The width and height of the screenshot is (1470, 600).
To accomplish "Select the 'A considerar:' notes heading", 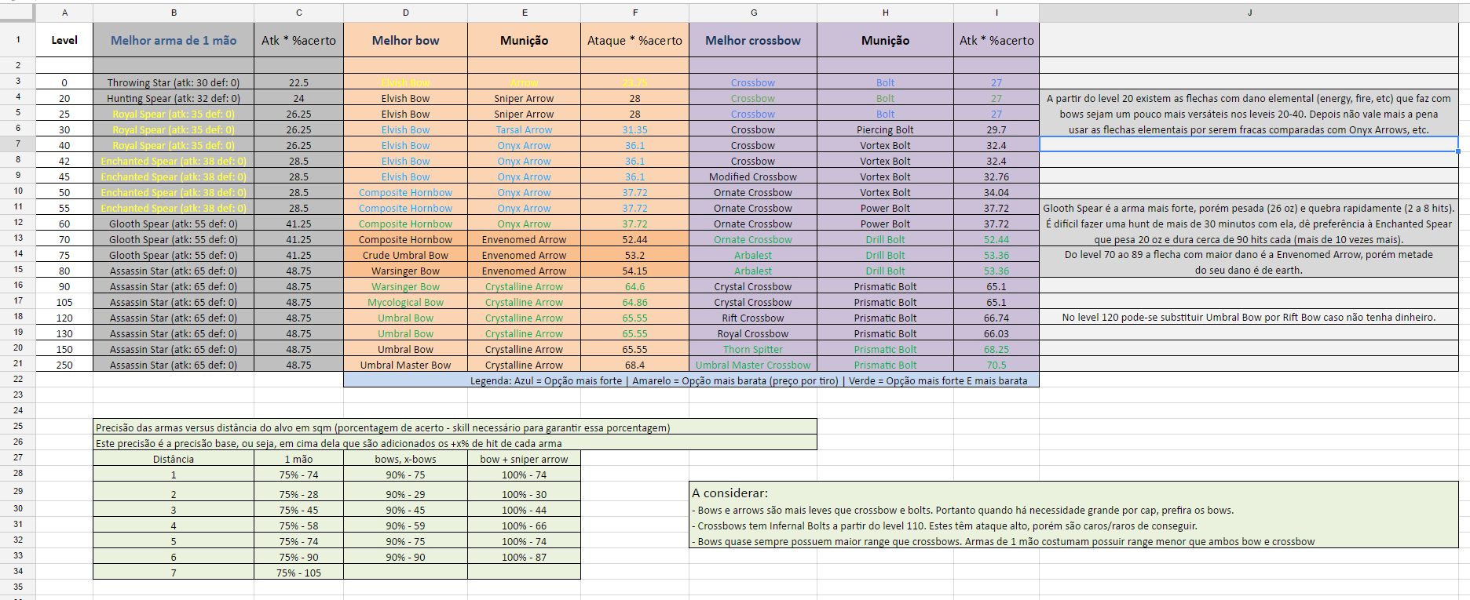I will tap(730, 493).
